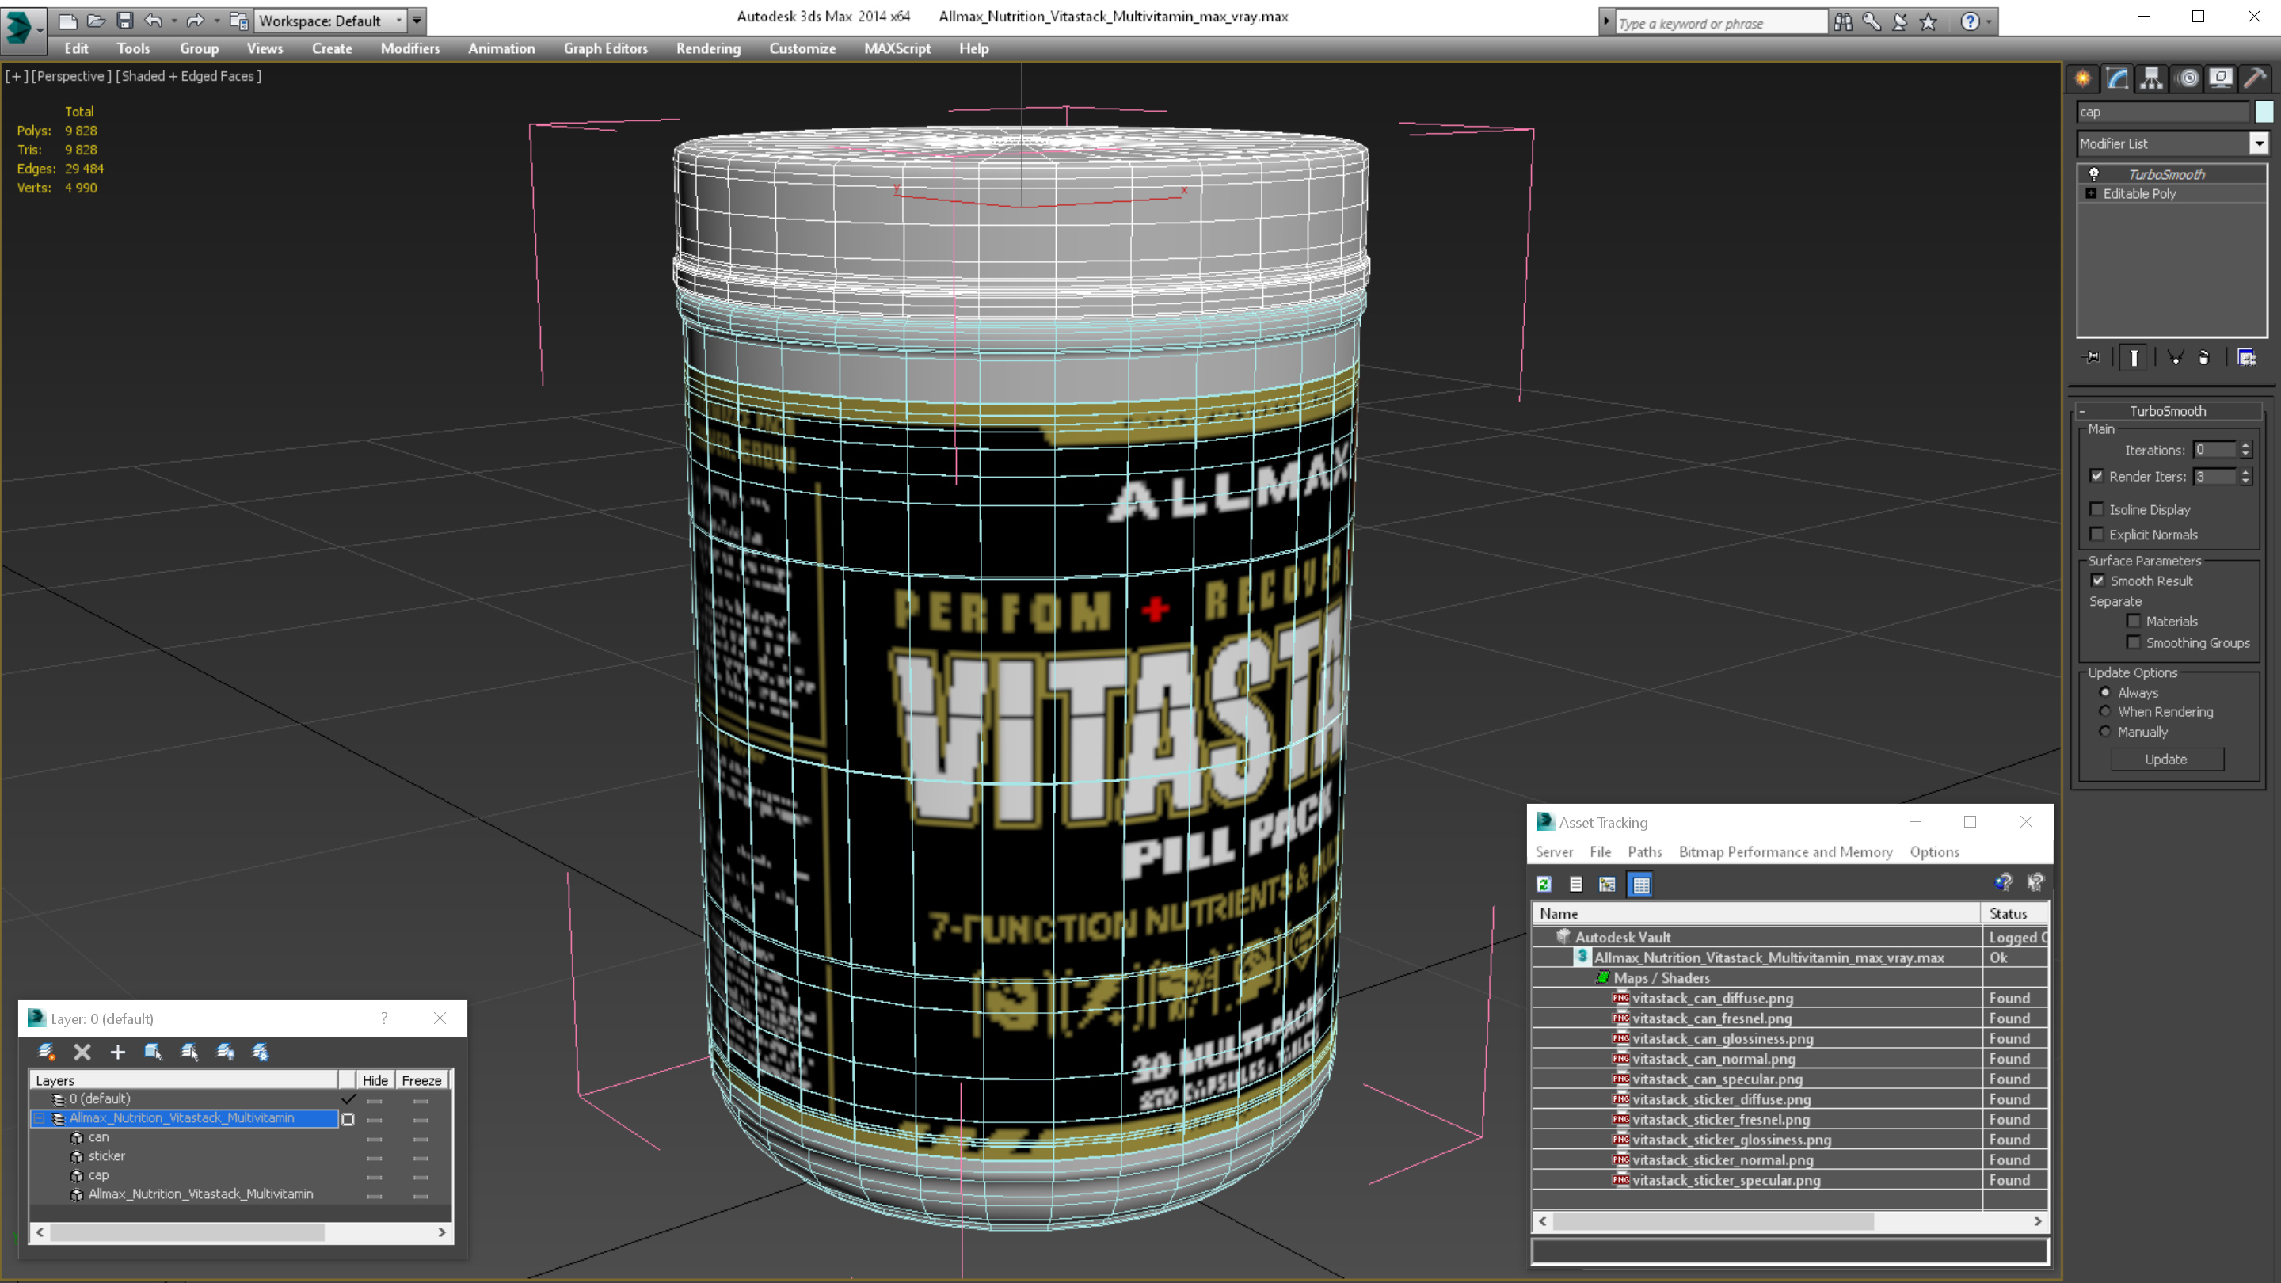Toggle Show End Result icon
2281x1283 pixels.
click(2134, 358)
